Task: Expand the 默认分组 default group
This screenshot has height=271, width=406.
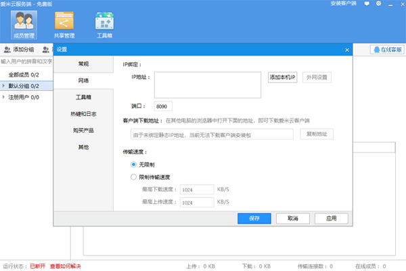Action: click(x=4, y=86)
